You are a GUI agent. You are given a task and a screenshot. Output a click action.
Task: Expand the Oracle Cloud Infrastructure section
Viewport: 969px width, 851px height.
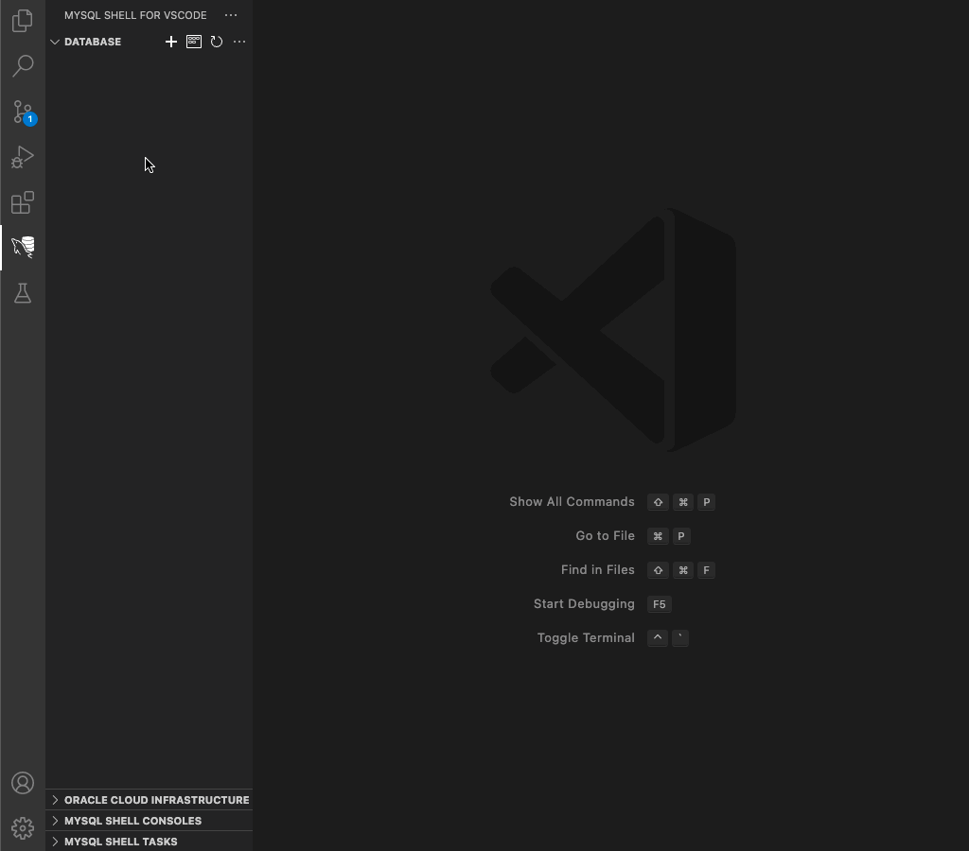coord(149,800)
